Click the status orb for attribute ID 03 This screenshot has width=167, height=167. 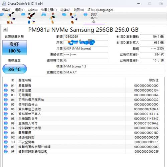pyautogui.click(x=6, y=95)
